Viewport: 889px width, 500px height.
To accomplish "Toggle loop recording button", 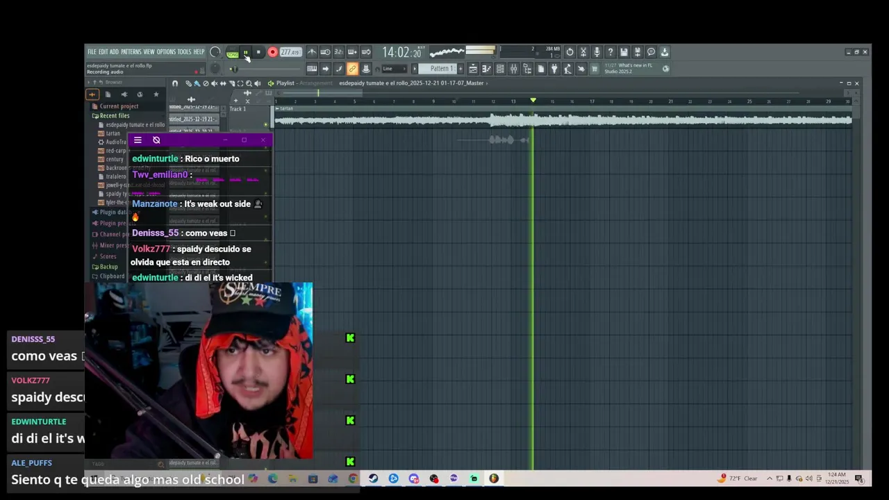I will (x=366, y=52).
